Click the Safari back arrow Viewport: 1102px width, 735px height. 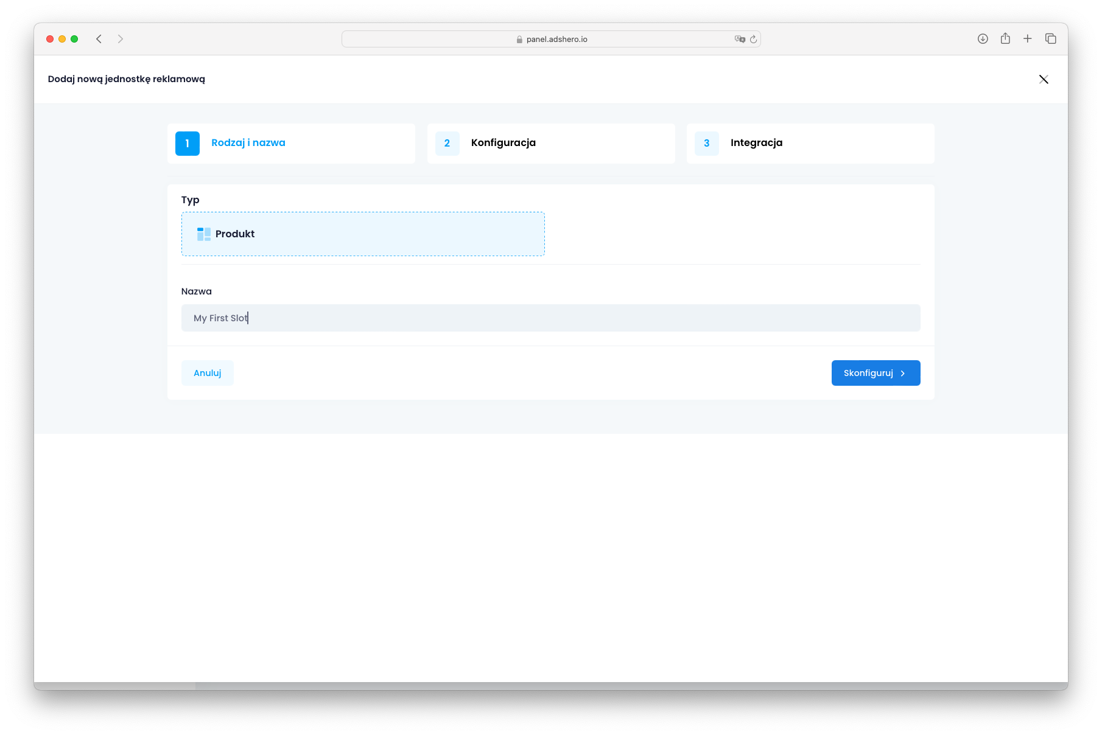coord(99,39)
